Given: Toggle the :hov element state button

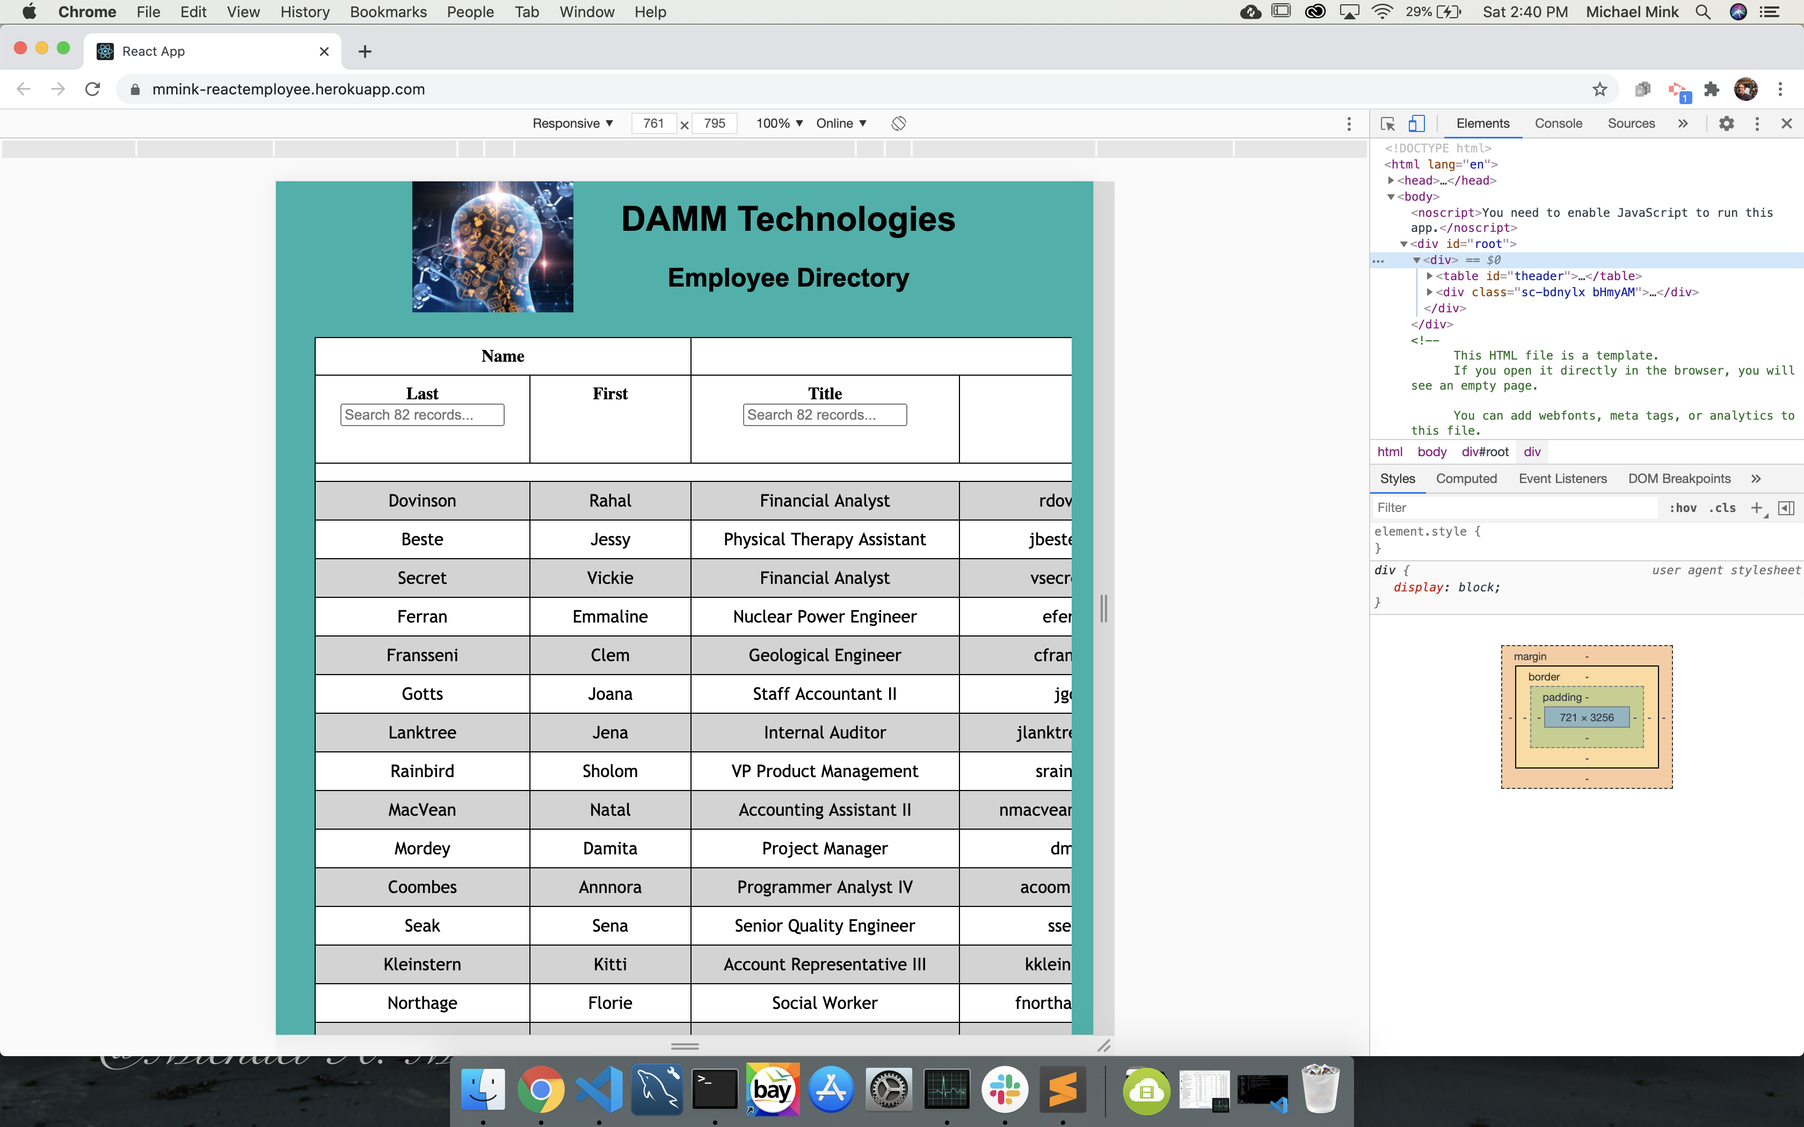Looking at the screenshot, I should coord(1683,508).
